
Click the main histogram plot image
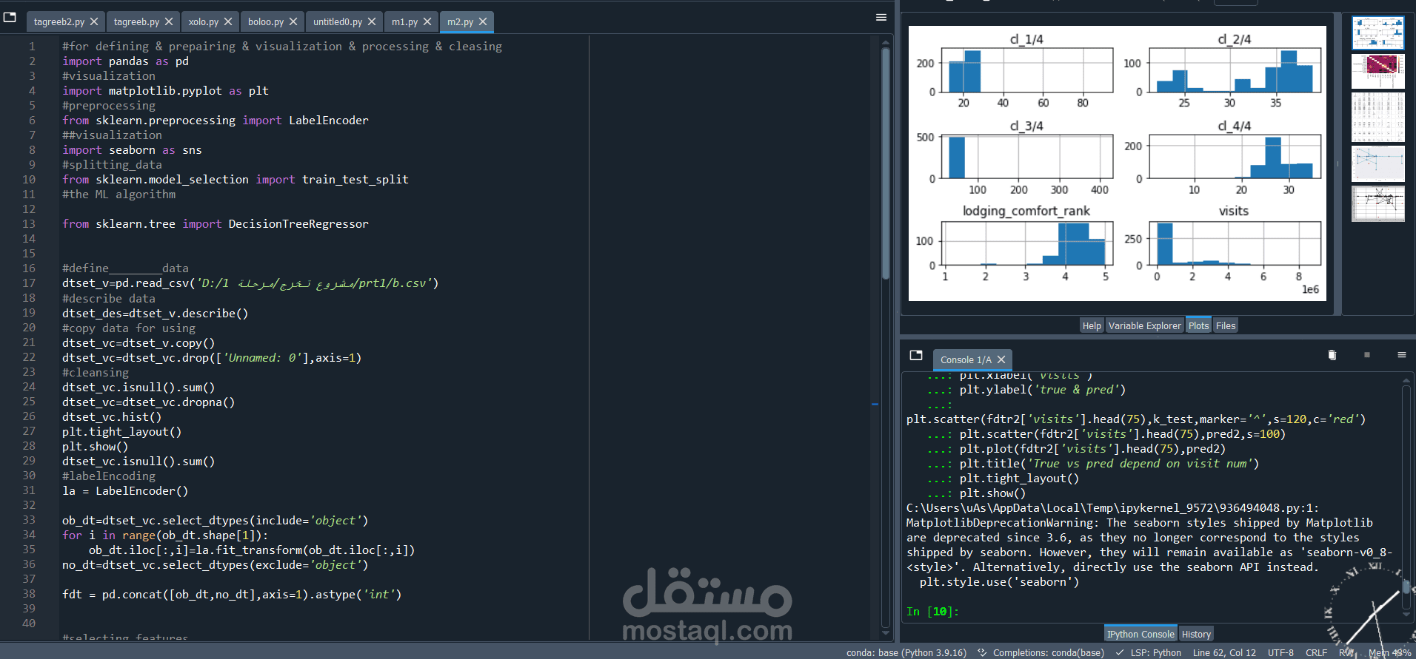pyautogui.click(x=1117, y=163)
